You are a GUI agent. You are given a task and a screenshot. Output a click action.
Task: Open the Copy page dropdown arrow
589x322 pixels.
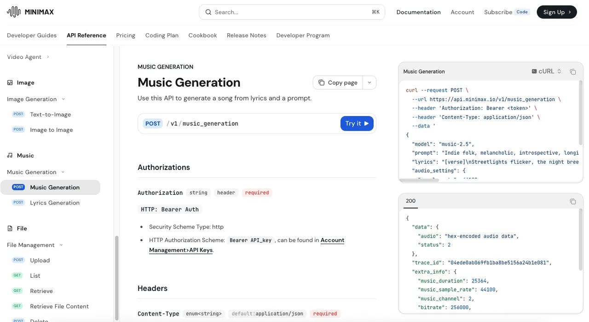(369, 82)
